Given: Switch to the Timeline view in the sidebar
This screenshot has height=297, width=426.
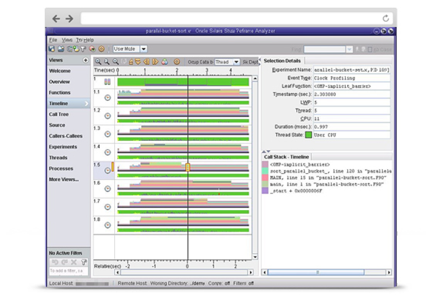Looking at the screenshot, I should pyautogui.click(x=60, y=103).
